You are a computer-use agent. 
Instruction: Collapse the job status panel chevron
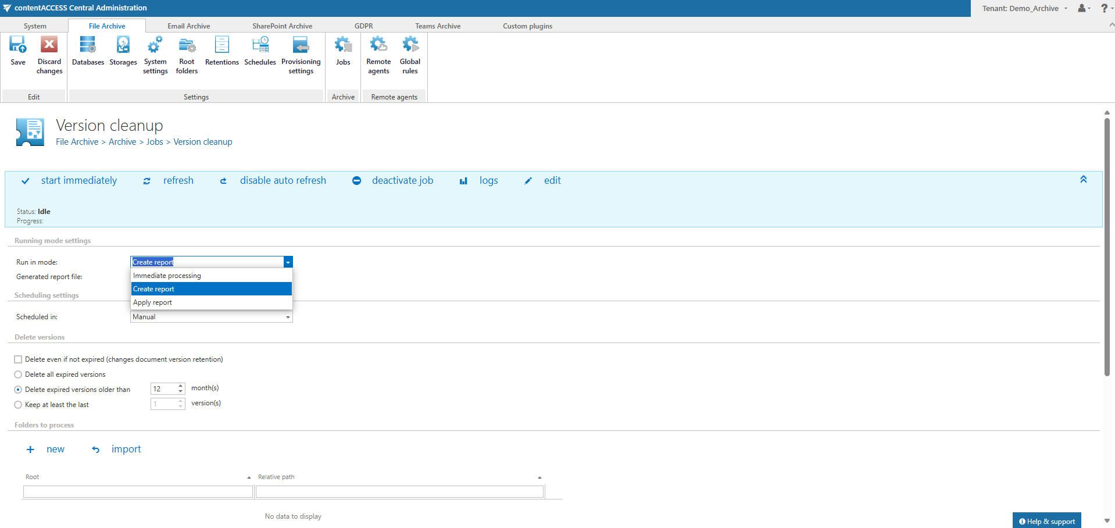coord(1084,180)
